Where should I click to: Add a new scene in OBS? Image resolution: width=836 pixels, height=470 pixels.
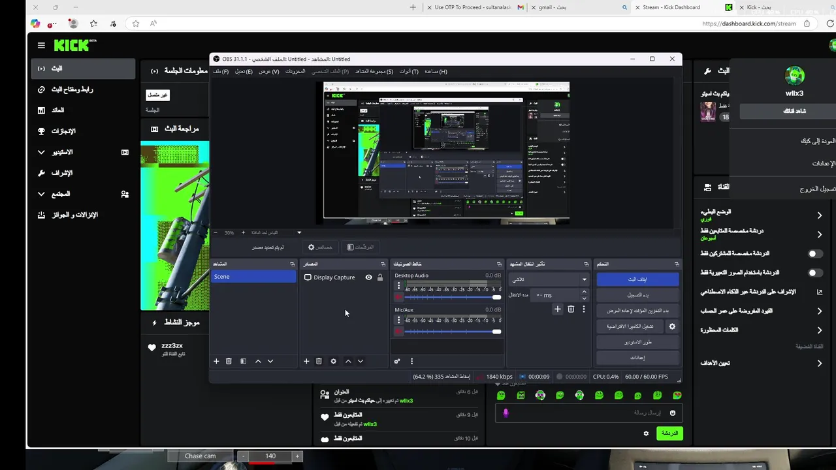click(216, 361)
